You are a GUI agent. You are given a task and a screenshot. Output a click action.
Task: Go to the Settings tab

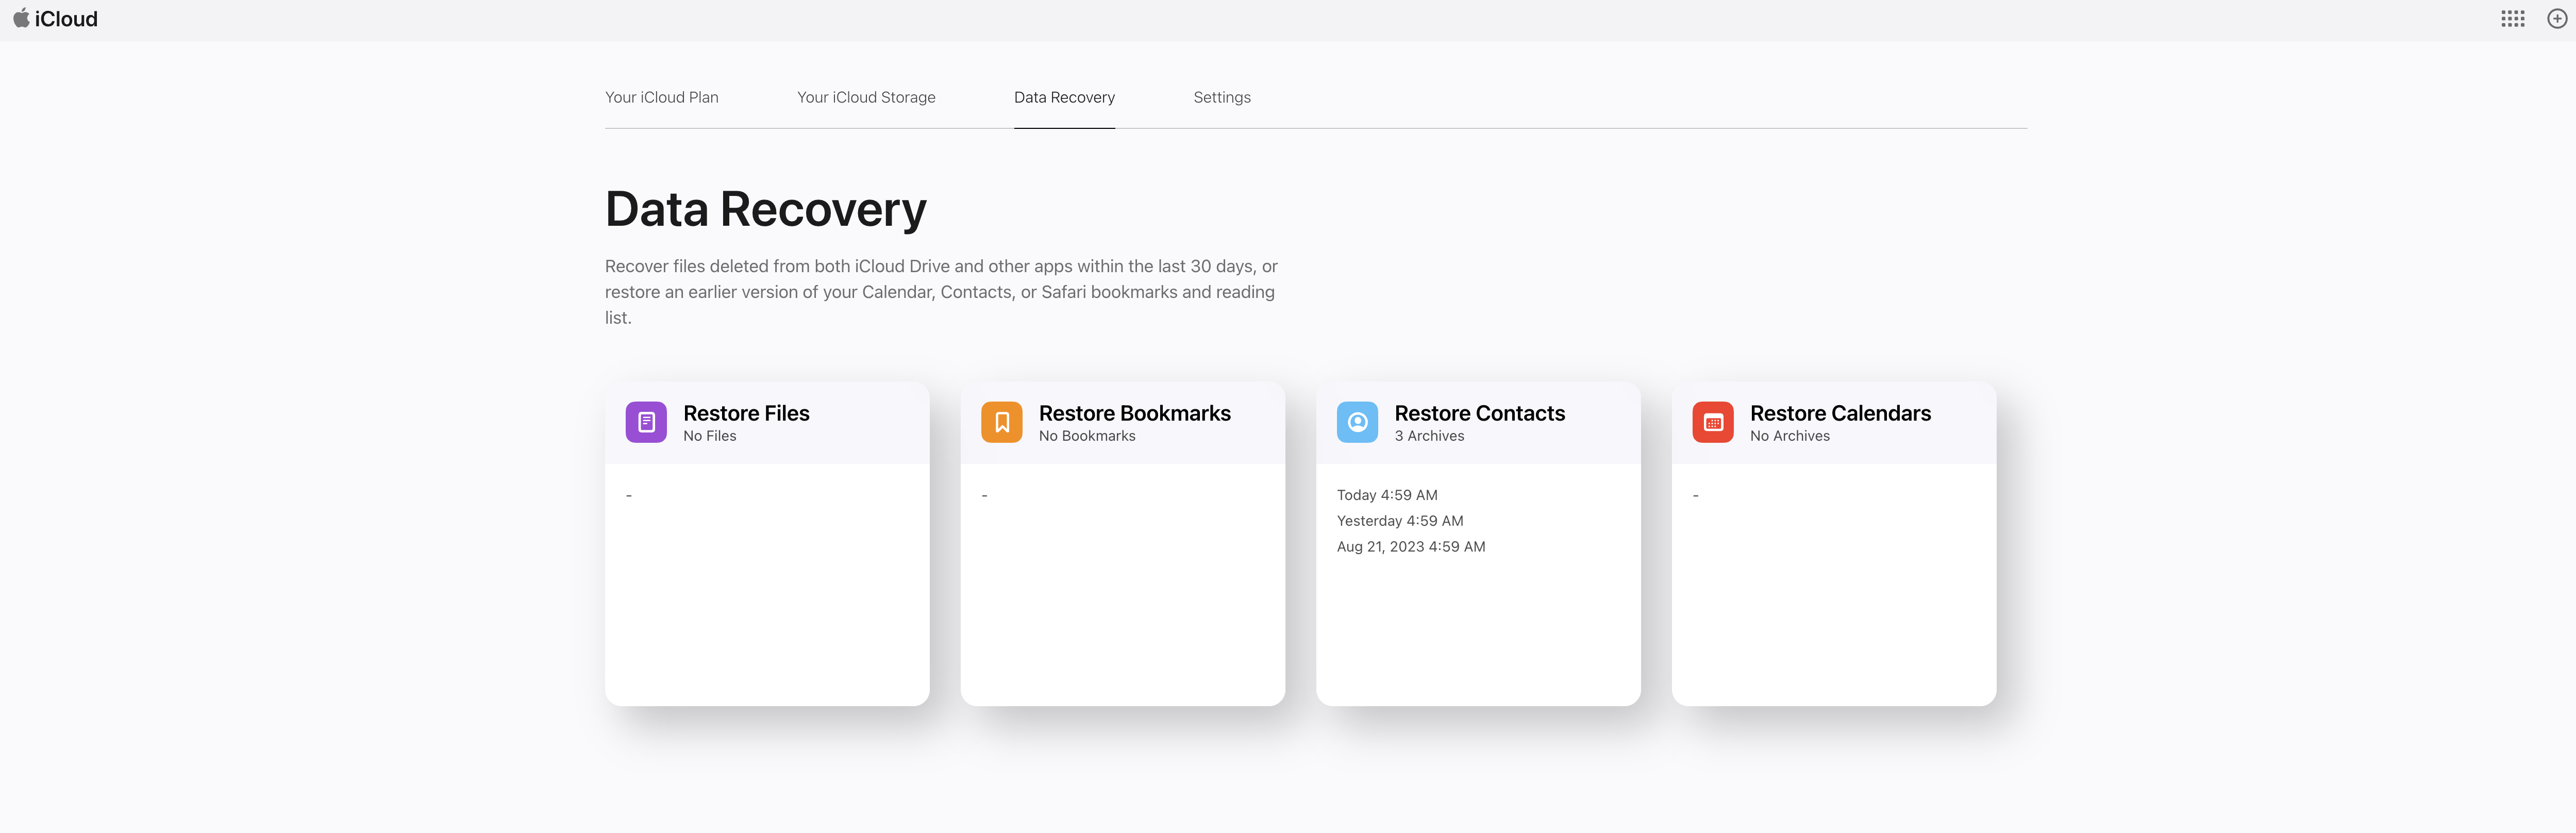coord(1221,97)
